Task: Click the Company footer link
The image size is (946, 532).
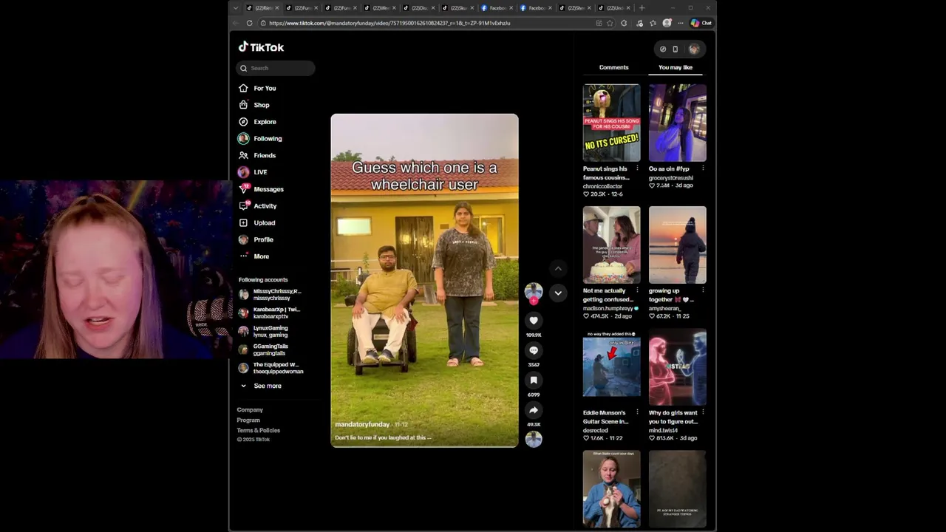Action: [x=250, y=409]
